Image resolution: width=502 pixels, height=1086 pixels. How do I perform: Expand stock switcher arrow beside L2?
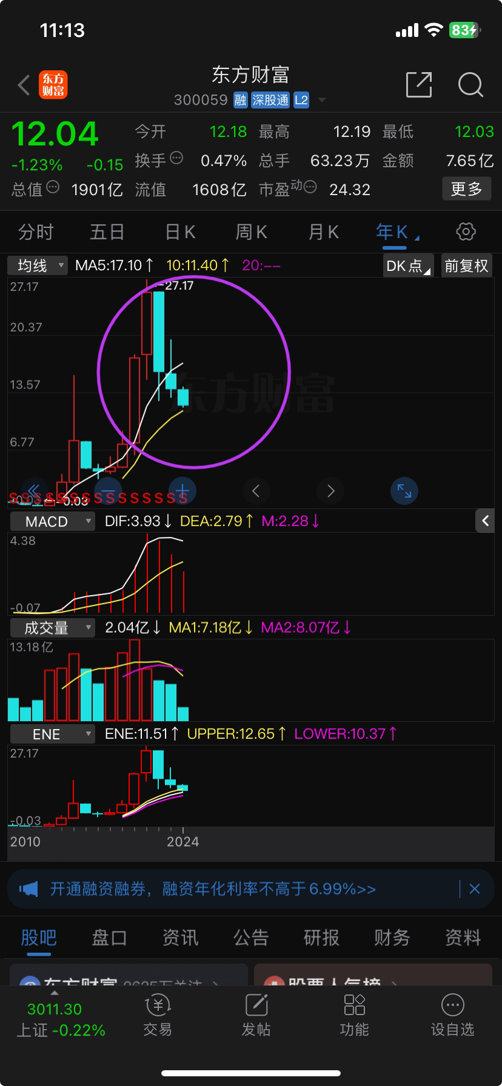322,100
